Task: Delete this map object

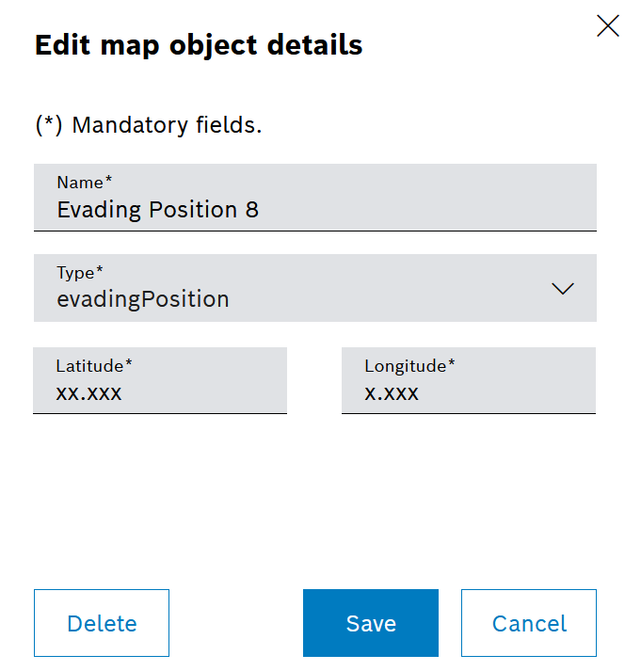Action: (x=102, y=623)
